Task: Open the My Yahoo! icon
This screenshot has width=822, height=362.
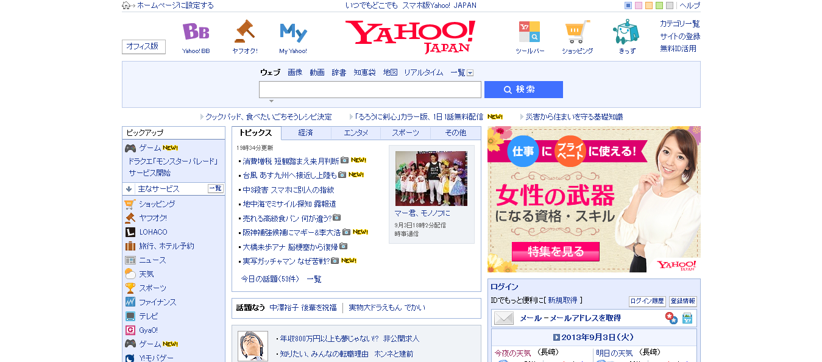Action: tap(293, 32)
